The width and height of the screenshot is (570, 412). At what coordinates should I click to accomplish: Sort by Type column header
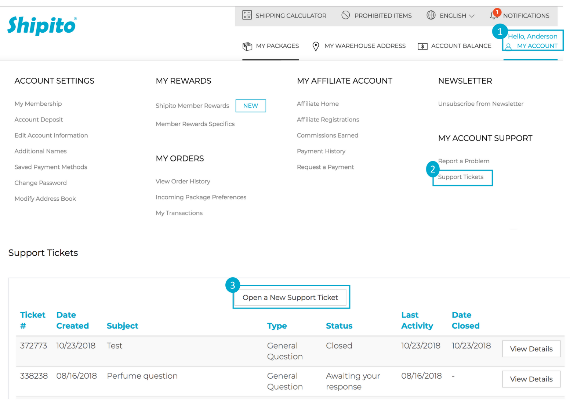(277, 326)
